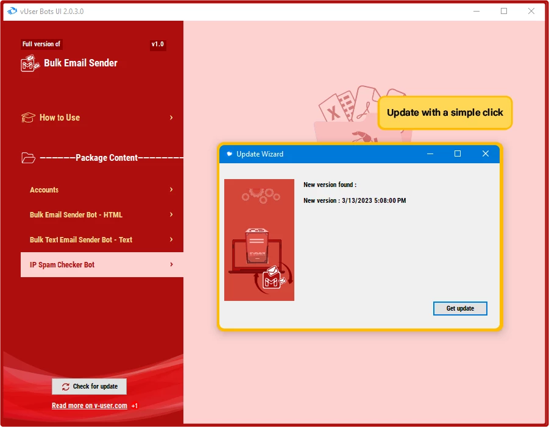
Task: Click the Bulk Email Sender logo icon
Action: pyautogui.click(x=30, y=63)
